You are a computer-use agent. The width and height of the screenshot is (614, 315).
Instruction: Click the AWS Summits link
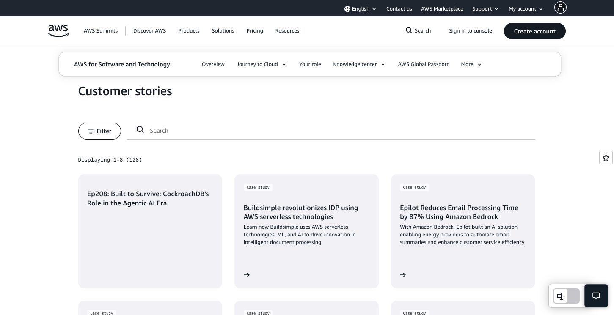[x=101, y=31]
